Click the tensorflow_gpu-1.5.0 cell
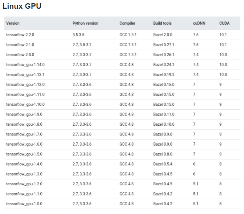244x214 pixels. coord(24,154)
